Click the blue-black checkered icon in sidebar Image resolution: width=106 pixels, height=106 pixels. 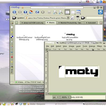click(x=12, y=37)
